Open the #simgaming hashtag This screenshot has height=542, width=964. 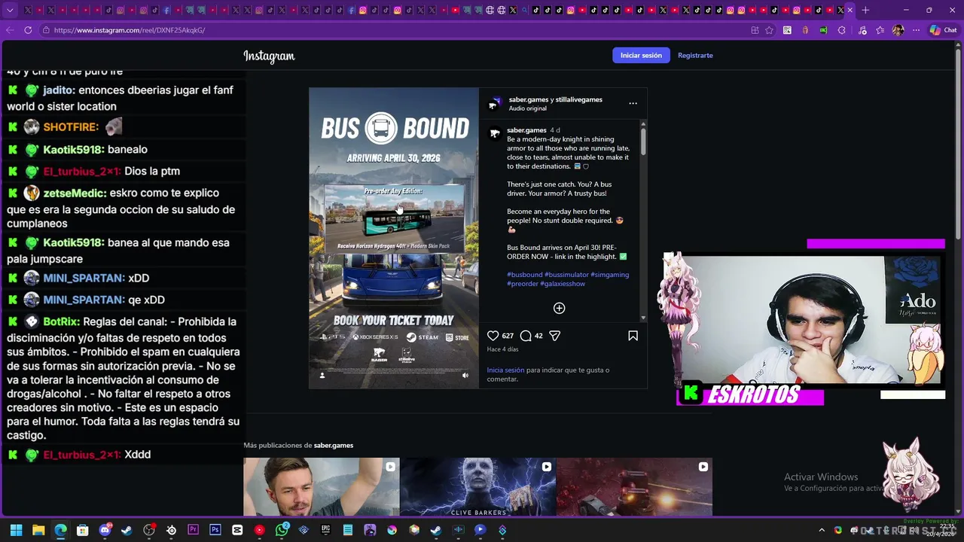[x=609, y=275]
